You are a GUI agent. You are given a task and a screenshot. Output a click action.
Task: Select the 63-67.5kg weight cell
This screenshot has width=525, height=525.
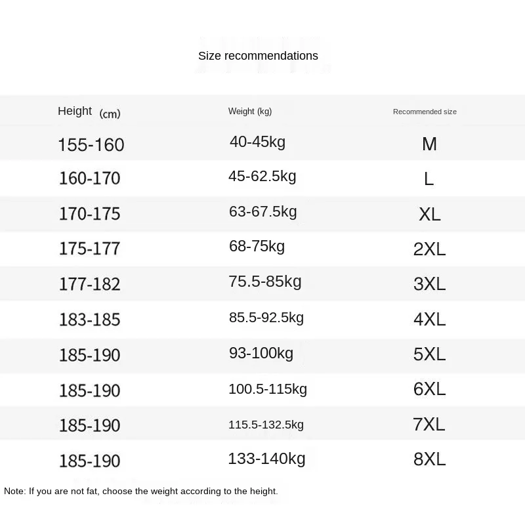coord(262,212)
